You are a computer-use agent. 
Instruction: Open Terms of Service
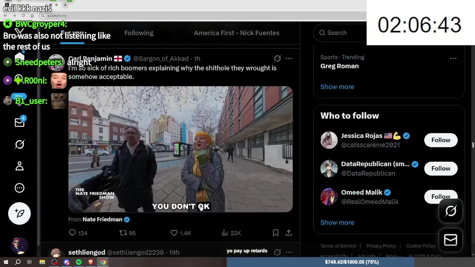338,246
